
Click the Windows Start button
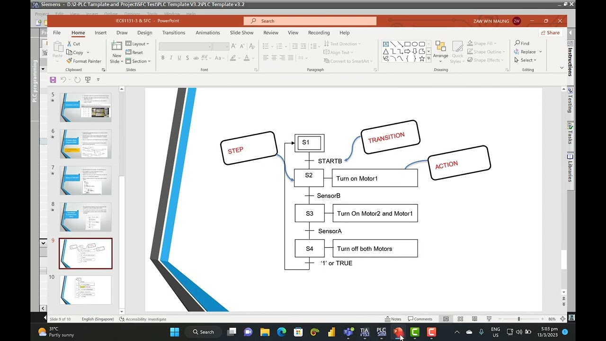[x=175, y=332]
